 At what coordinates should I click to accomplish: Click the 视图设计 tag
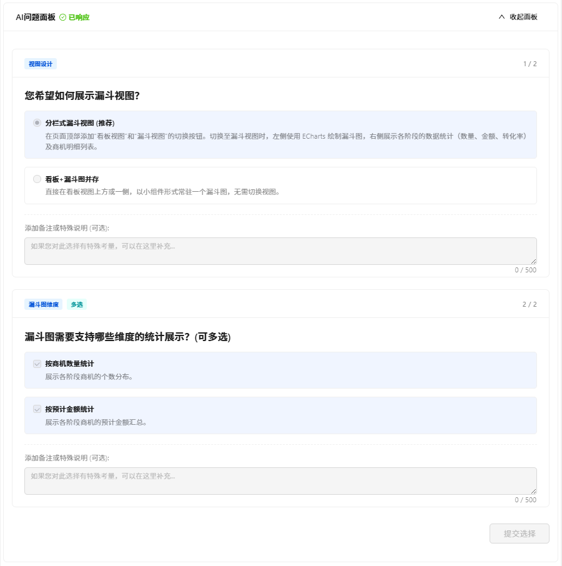[x=41, y=64]
